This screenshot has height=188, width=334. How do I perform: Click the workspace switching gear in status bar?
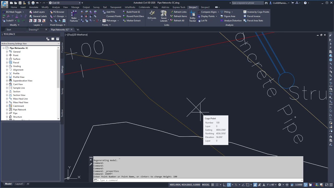point(279,185)
